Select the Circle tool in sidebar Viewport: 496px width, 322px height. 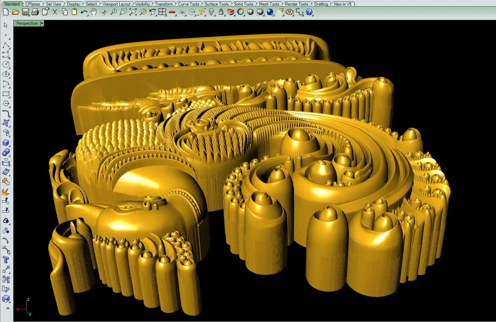tap(6, 64)
